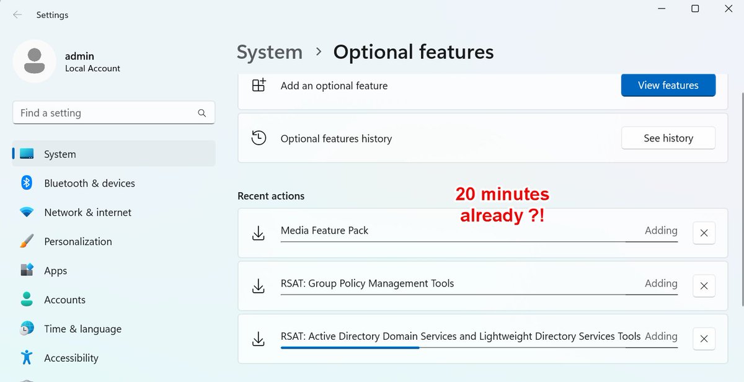Open the admin account profile picture
This screenshot has height=382, width=744.
[35, 61]
